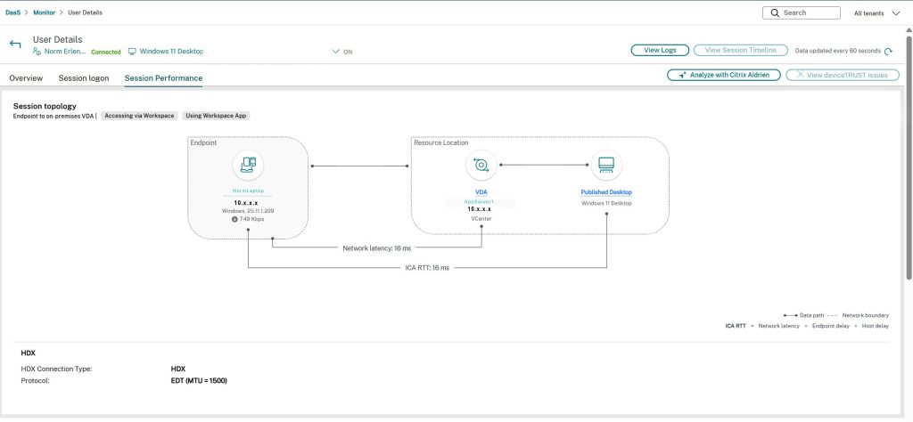Click the Using Workspace App tag
The width and height of the screenshot is (913, 422).
click(x=216, y=116)
